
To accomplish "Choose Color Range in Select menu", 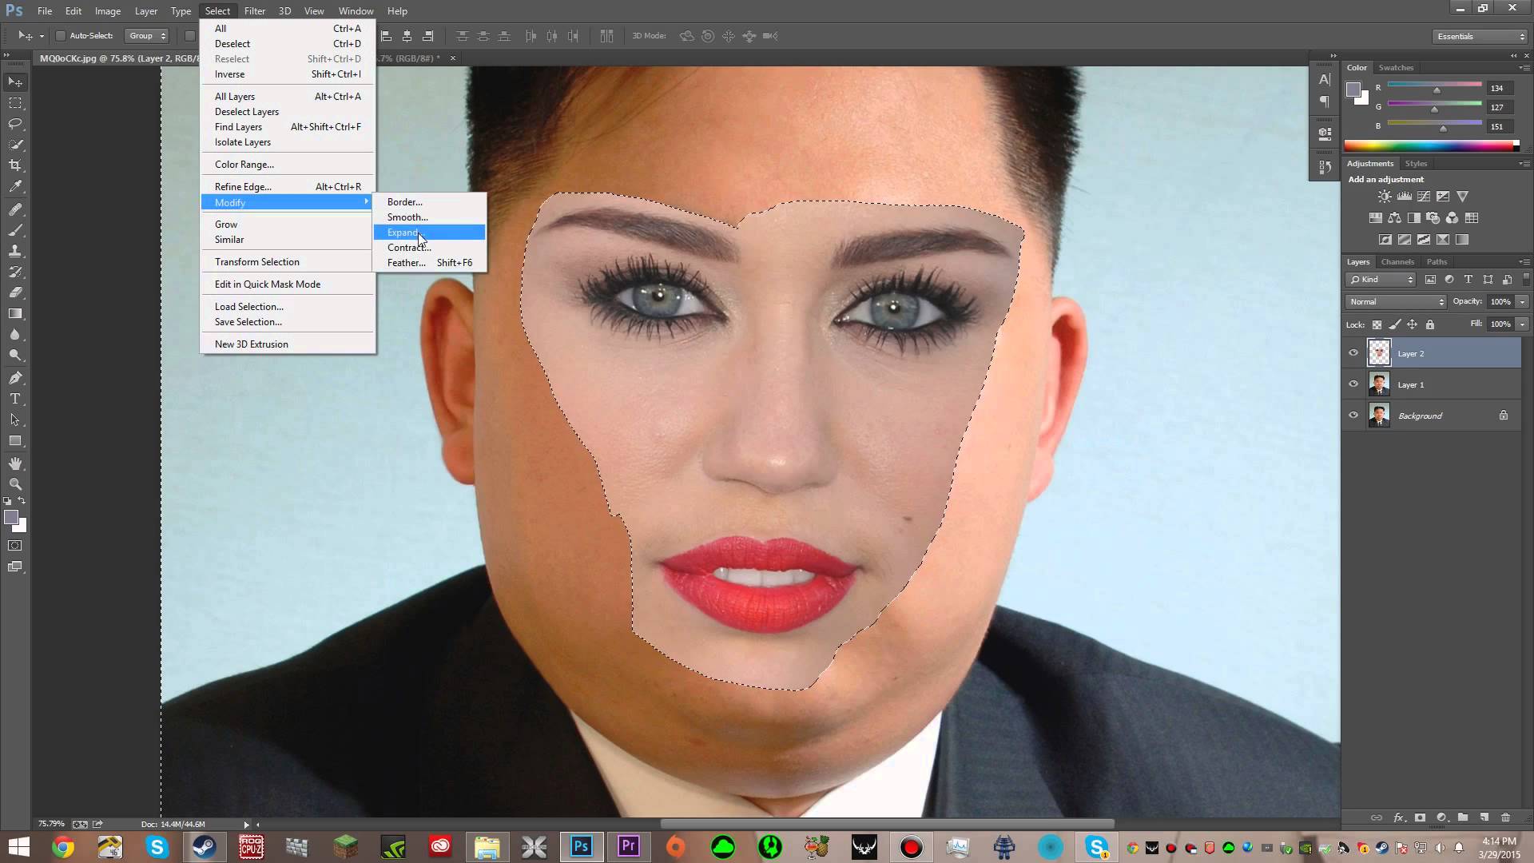I will tap(288, 165).
